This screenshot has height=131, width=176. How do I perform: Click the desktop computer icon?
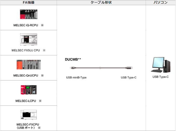[x=160, y=64]
